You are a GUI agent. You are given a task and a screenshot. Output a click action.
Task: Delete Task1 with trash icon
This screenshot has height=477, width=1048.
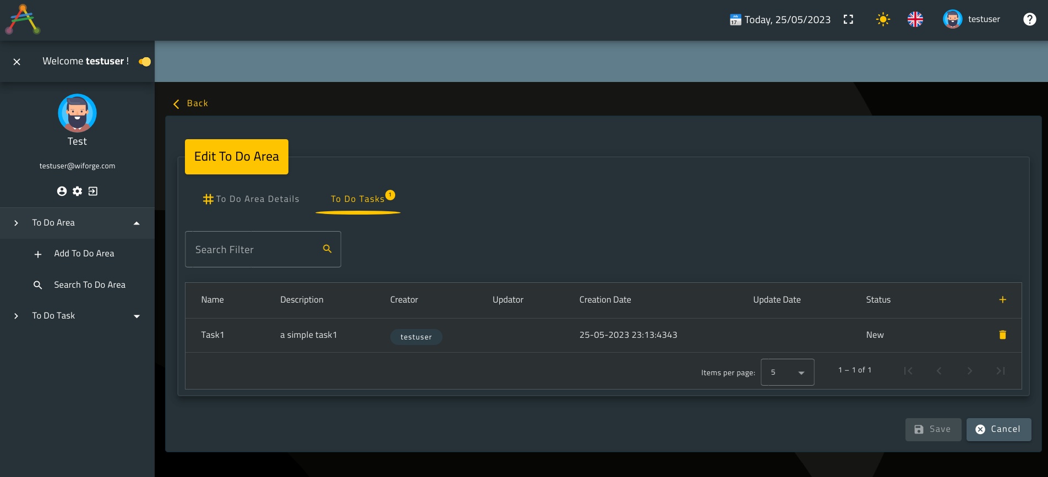tap(1002, 335)
